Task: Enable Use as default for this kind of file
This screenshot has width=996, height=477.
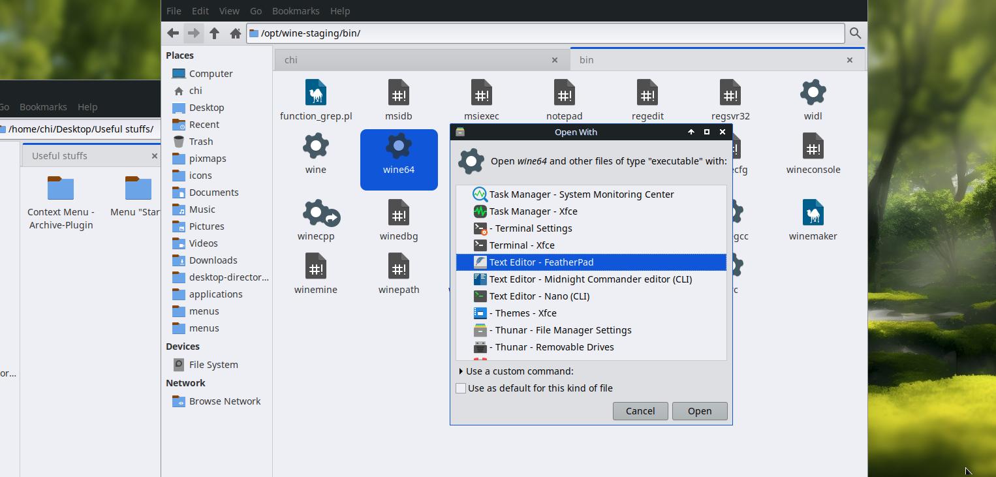Action: click(461, 388)
